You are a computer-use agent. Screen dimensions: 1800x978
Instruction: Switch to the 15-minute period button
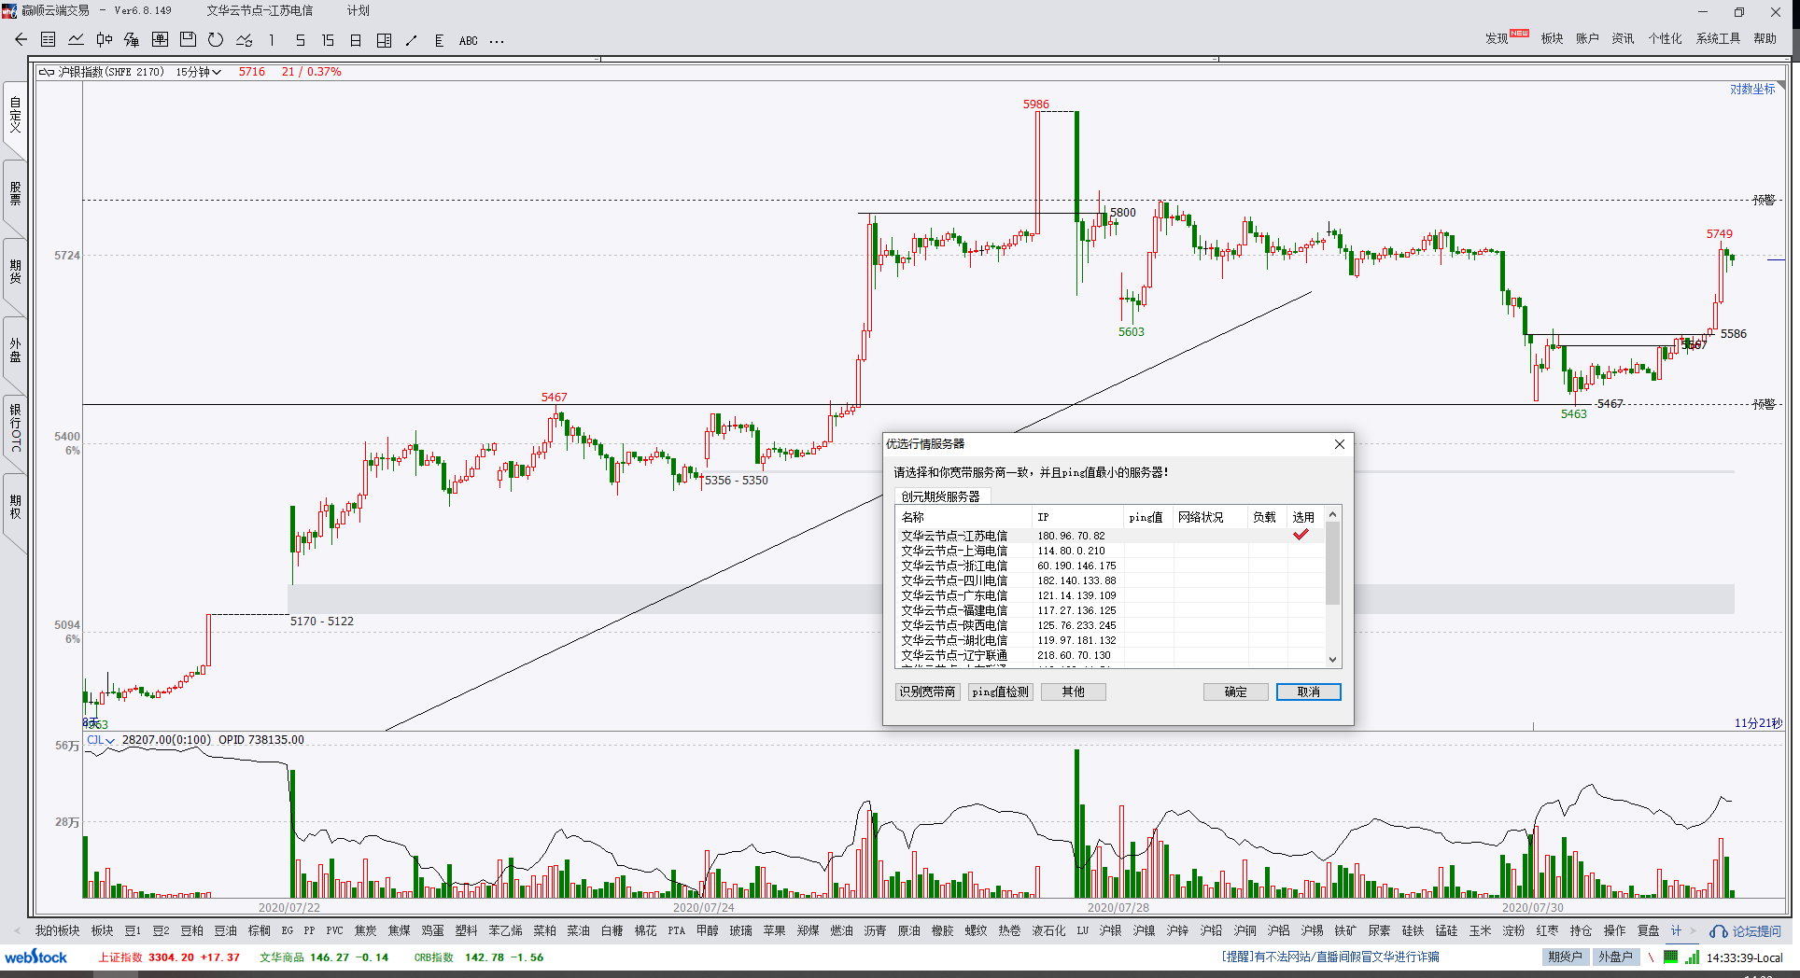[328, 40]
